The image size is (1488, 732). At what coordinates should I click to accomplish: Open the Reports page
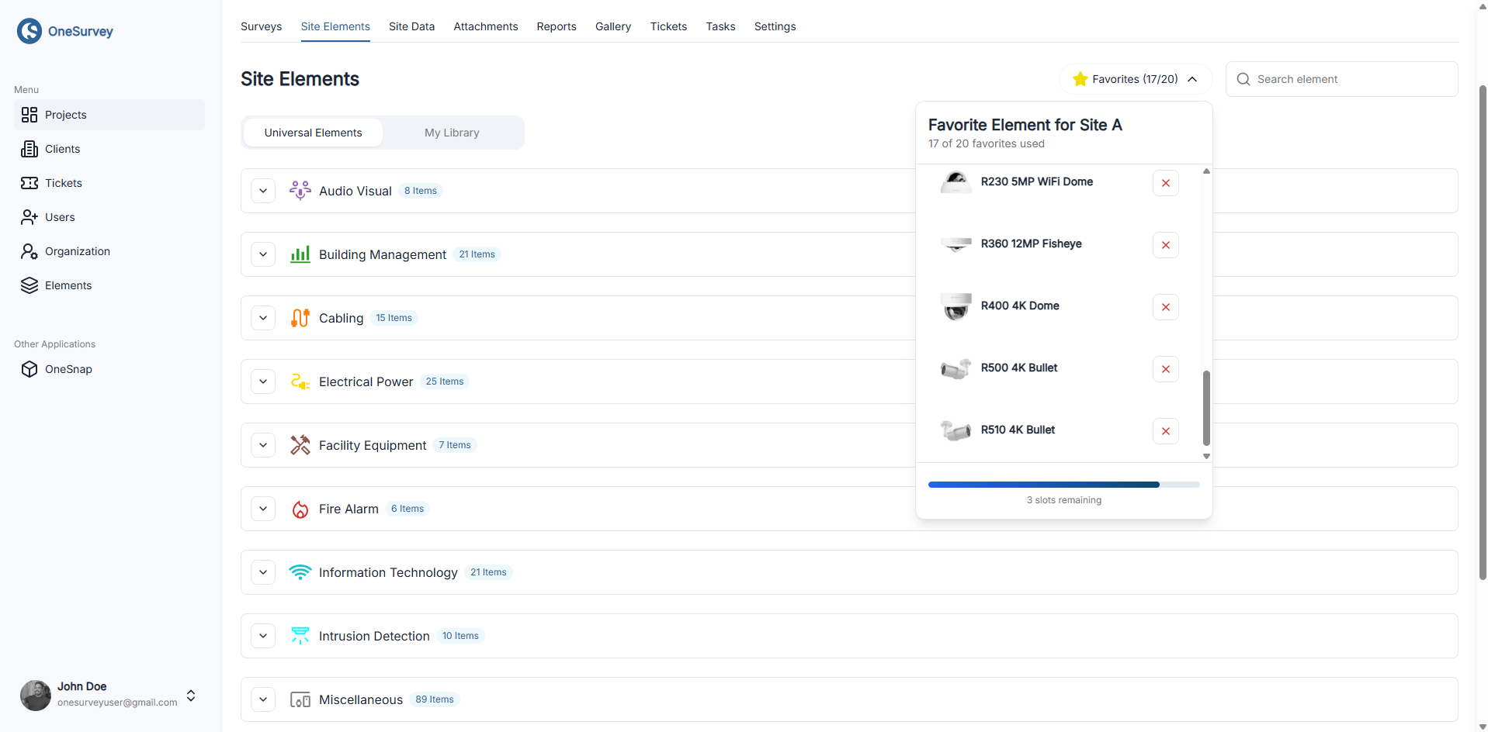[556, 26]
